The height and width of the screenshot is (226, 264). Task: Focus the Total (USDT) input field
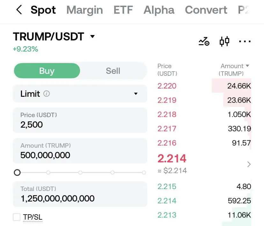coord(80,194)
